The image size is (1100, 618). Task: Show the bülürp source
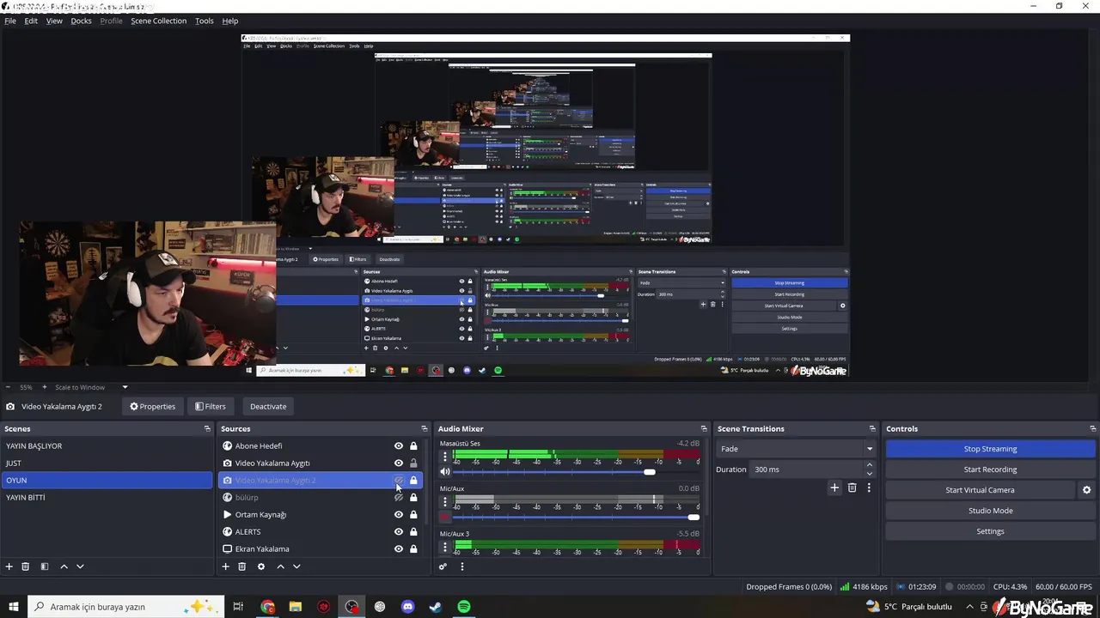399,498
